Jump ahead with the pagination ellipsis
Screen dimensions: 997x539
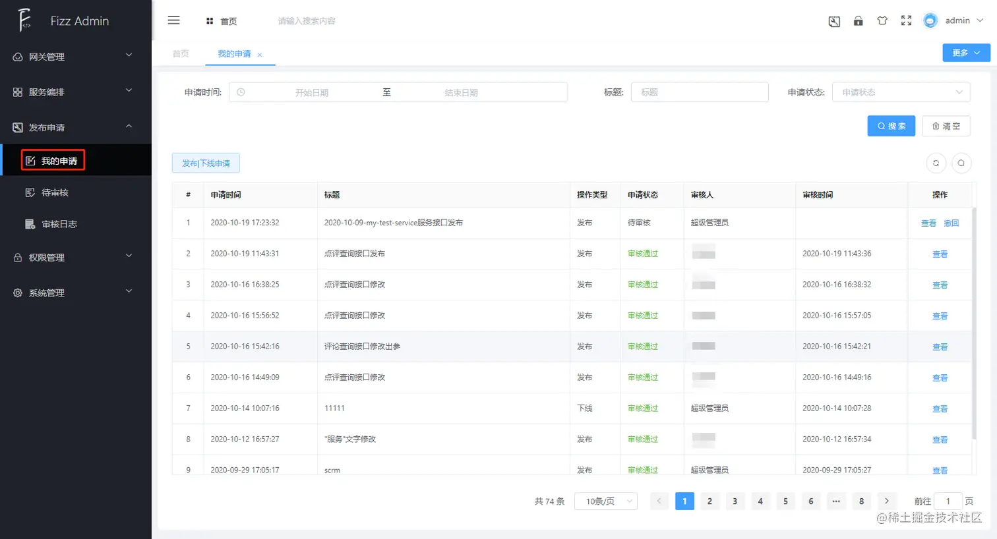point(836,501)
